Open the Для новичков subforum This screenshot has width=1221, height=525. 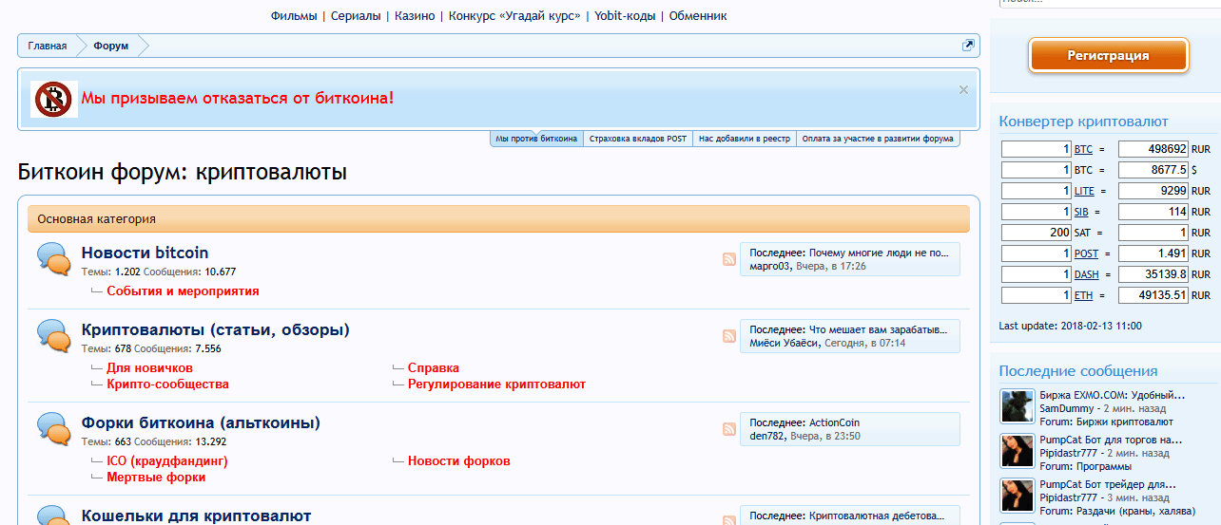point(149,367)
